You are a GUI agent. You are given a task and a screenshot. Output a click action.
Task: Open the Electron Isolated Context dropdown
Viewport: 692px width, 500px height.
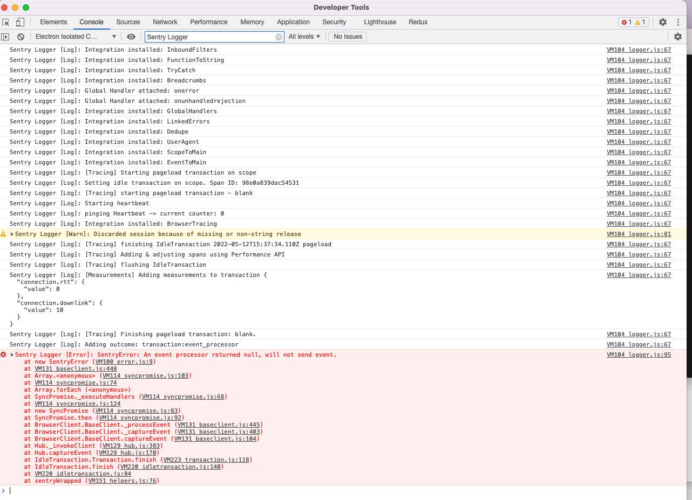point(75,37)
